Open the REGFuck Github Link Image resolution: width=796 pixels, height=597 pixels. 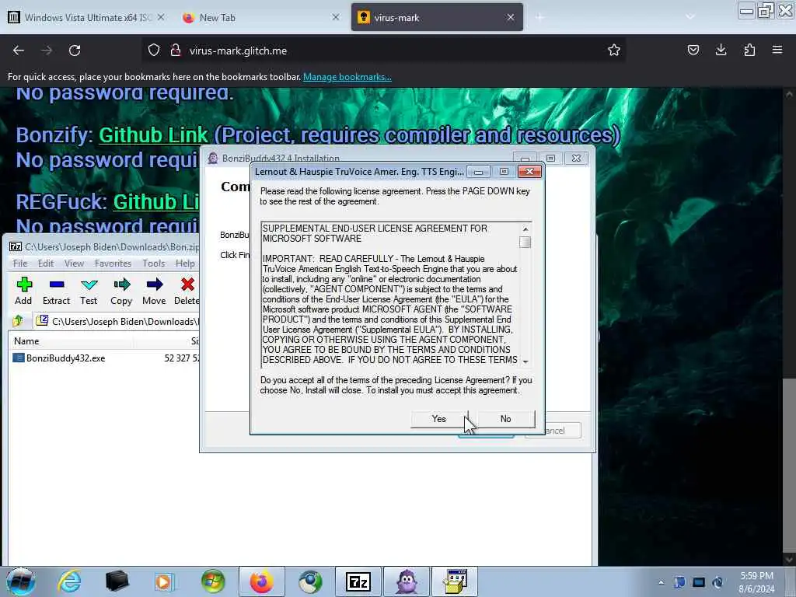point(155,202)
